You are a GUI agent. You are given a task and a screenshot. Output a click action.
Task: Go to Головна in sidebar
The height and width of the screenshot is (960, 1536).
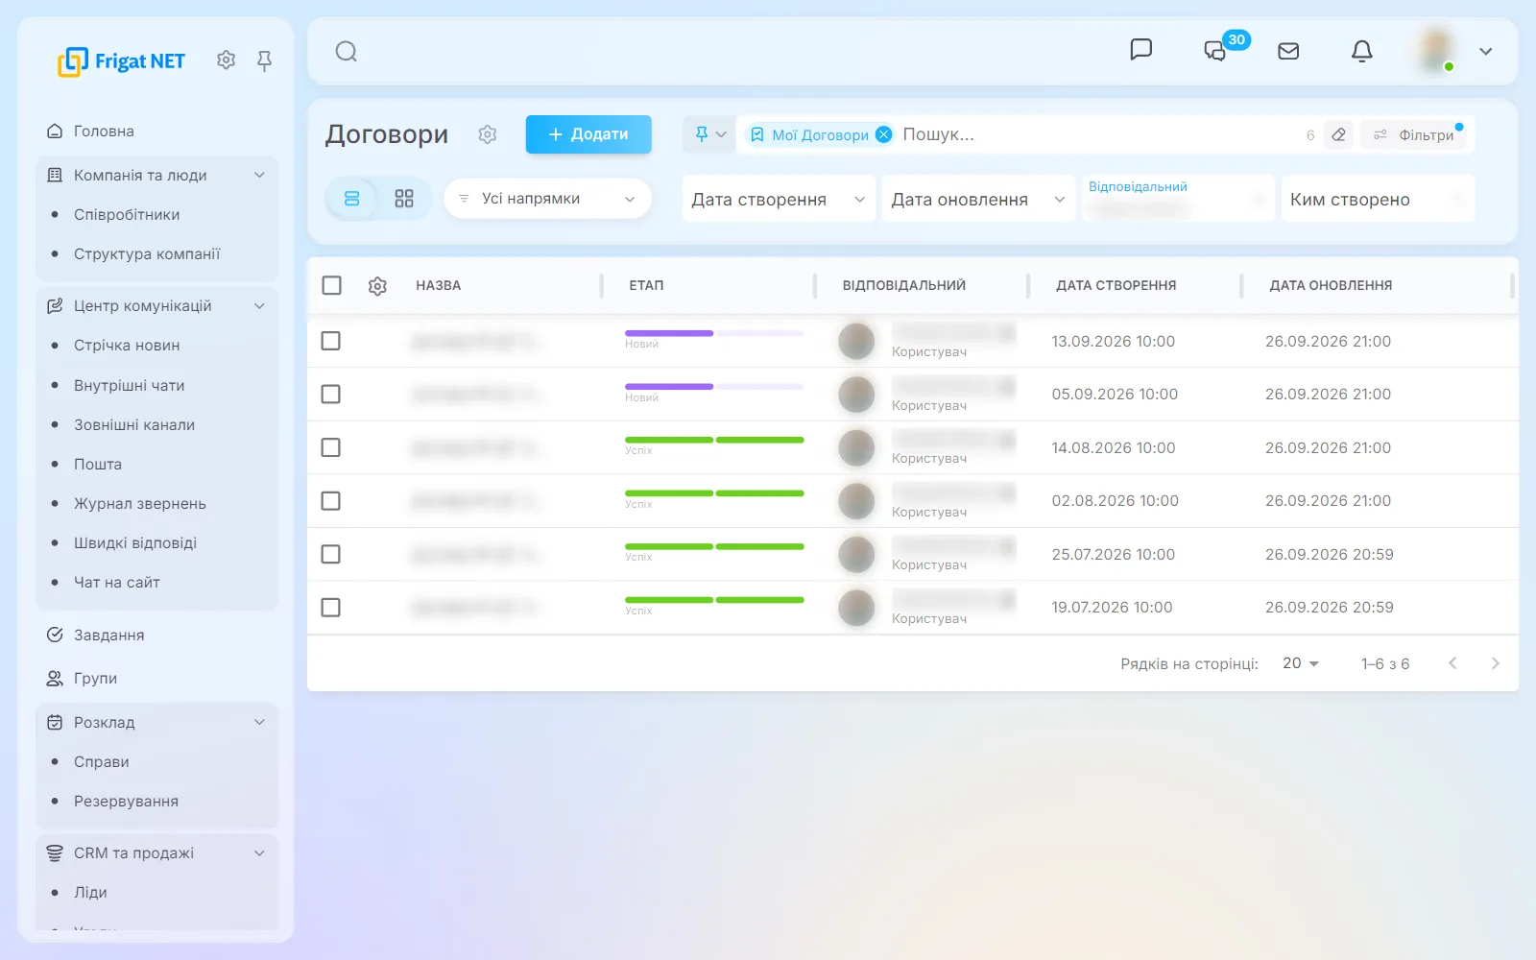(104, 131)
